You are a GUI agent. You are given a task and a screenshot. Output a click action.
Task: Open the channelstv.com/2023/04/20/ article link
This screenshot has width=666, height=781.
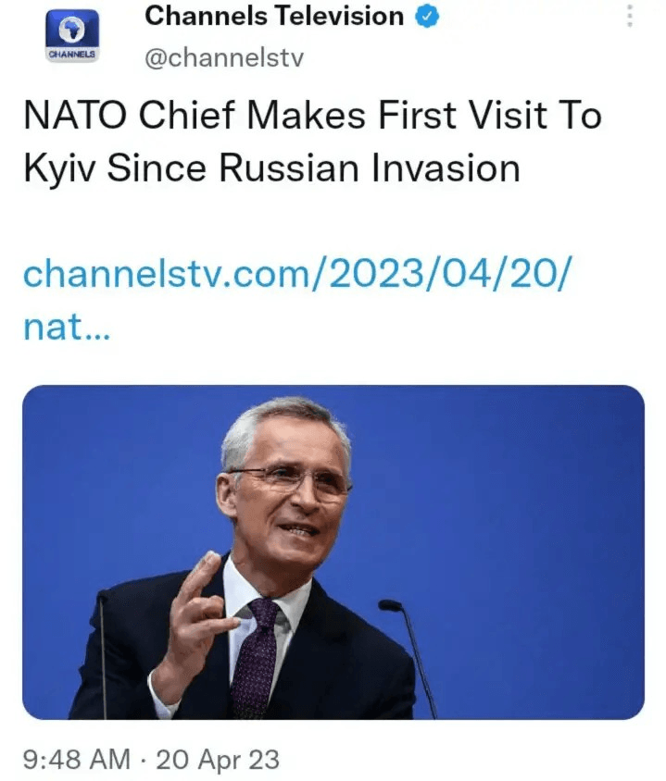pos(298,274)
